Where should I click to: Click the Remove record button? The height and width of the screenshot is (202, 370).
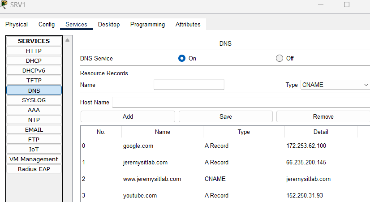pyautogui.click(x=323, y=116)
